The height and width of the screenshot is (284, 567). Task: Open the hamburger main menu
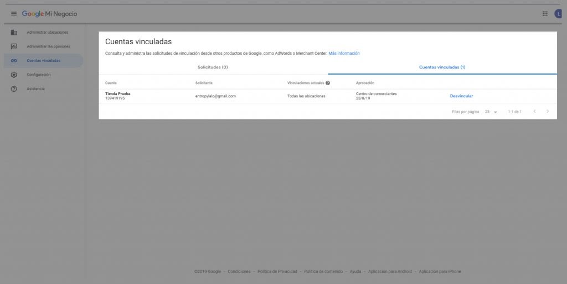14,14
